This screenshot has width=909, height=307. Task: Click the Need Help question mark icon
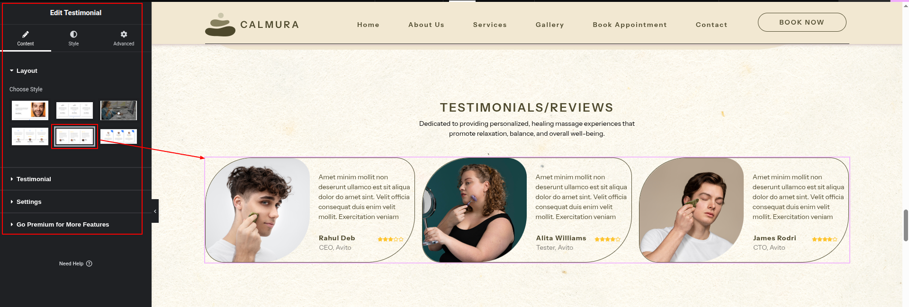89,264
